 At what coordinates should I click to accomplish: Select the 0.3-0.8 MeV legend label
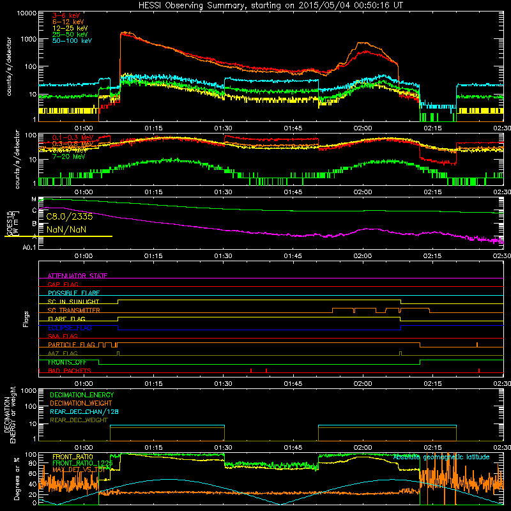coord(73,144)
